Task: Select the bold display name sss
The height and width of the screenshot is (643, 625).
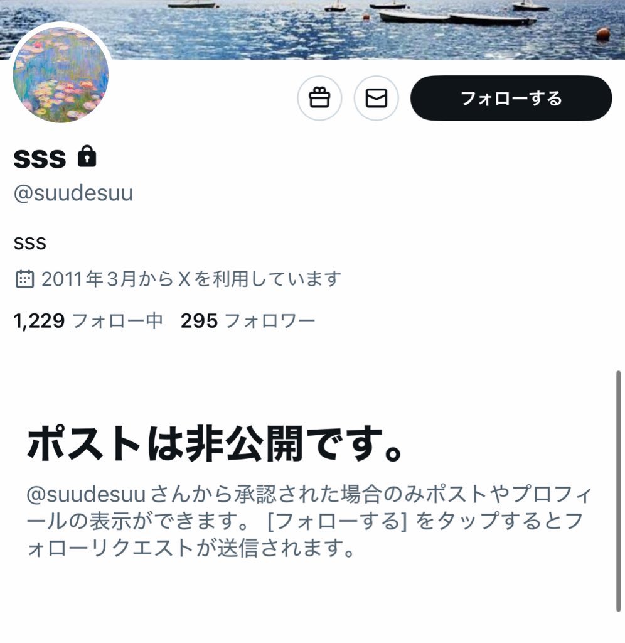Action: coord(40,158)
